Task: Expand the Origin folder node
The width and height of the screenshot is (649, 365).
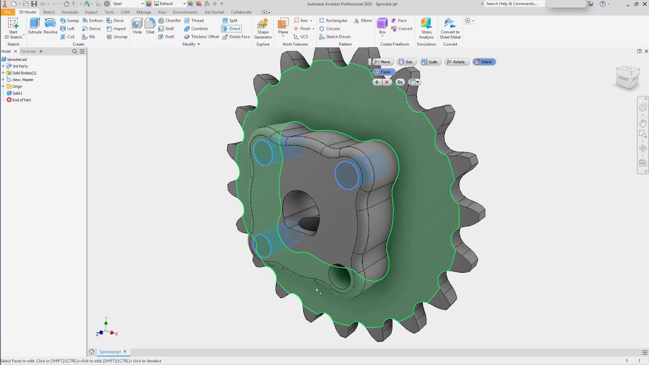Action: 3,87
